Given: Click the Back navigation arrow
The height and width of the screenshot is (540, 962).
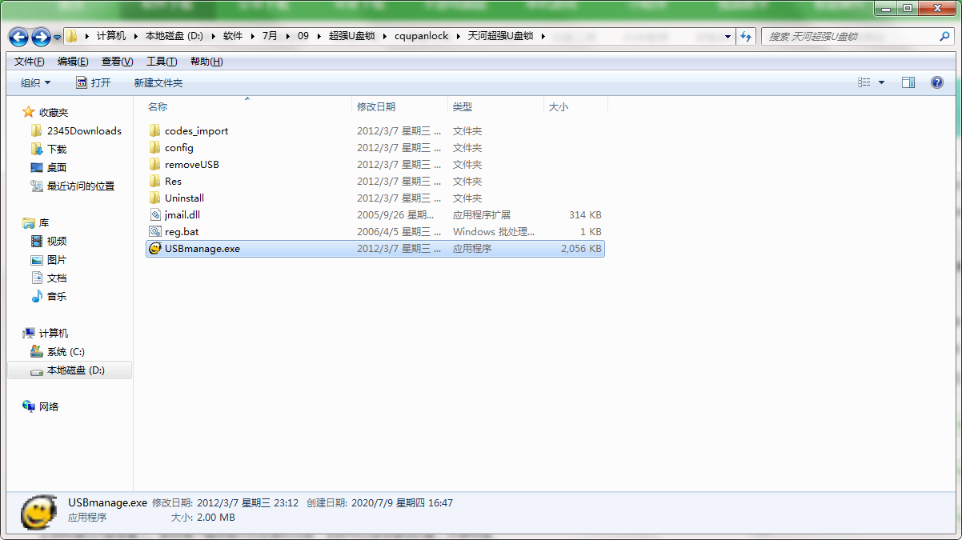Looking at the screenshot, I should point(18,36).
